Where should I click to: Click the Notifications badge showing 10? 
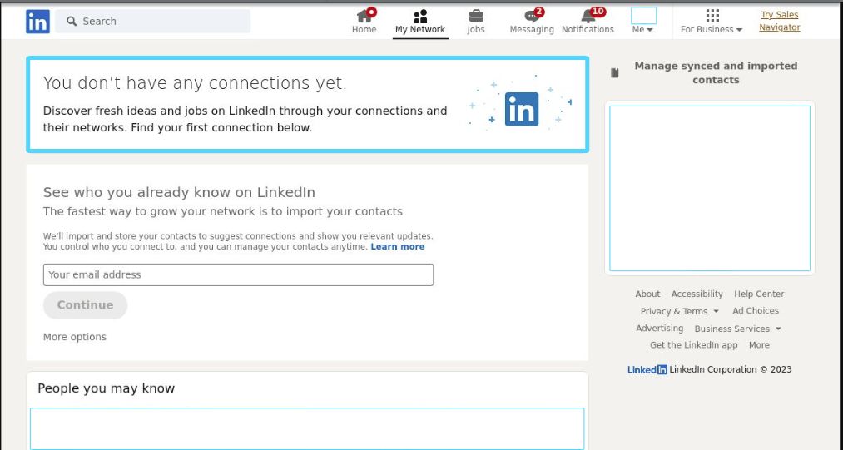point(598,12)
